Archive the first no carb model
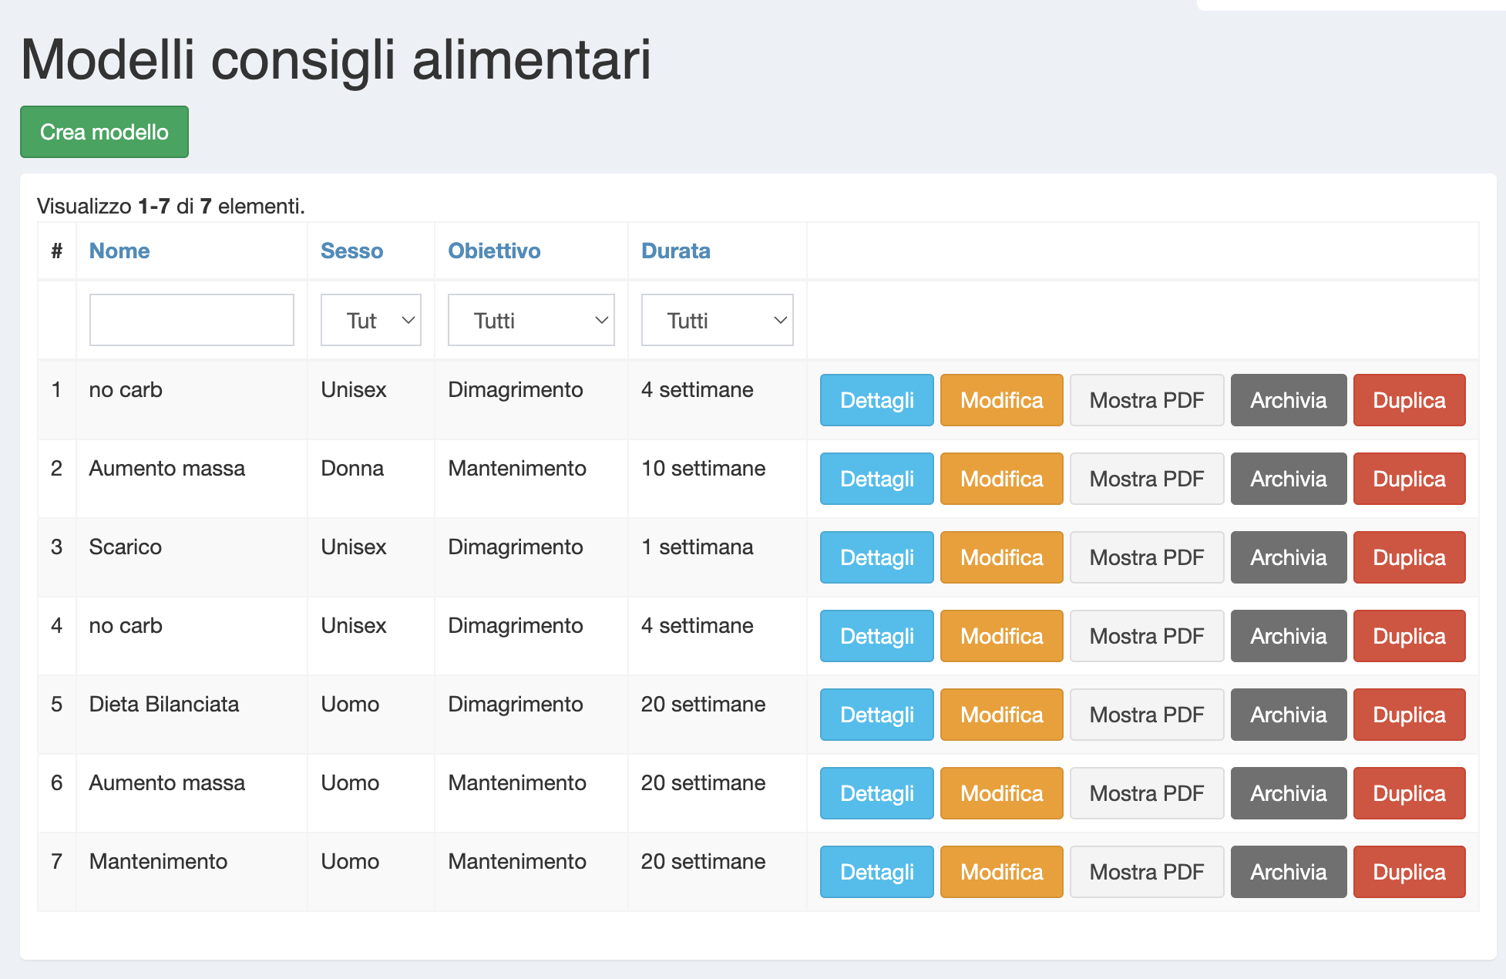Viewport: 1506px width, 979px height. click(1288, 400)
